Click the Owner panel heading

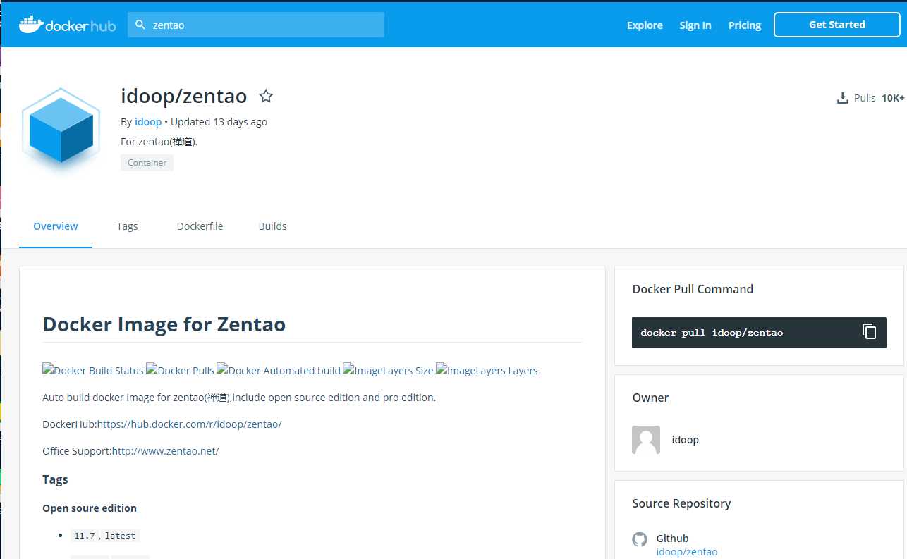click(650, 398)
